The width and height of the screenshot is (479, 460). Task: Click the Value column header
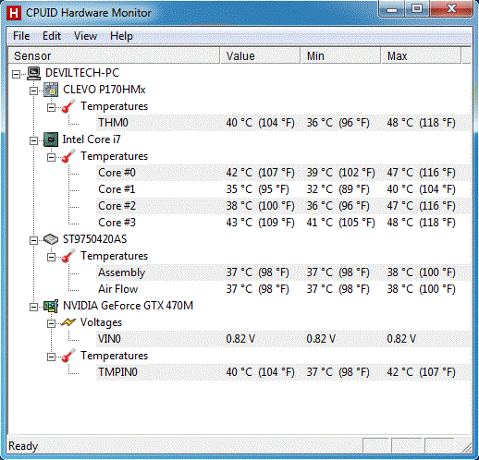[260, 56]
